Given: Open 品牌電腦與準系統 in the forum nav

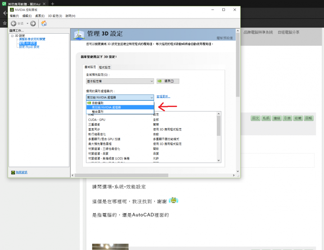Looking at the screenshot, I should (x=258, y=32).
